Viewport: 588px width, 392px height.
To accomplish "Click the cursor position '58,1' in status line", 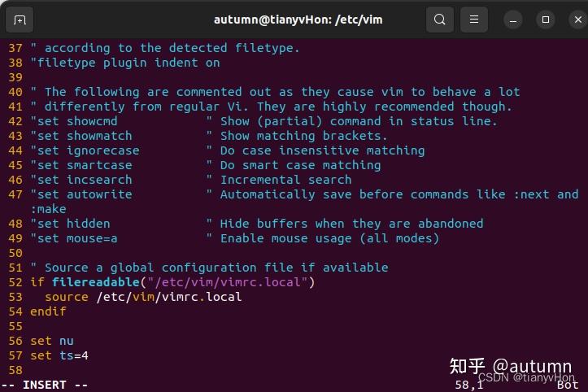I will [x=468, y=385].
